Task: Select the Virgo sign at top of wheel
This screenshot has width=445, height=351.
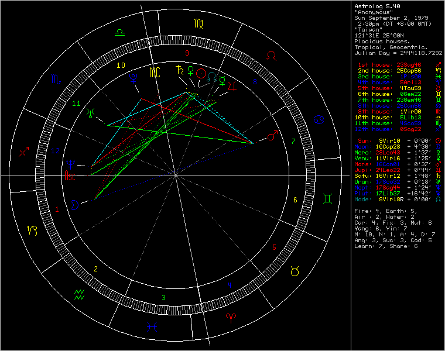Action: coord(198,24)
